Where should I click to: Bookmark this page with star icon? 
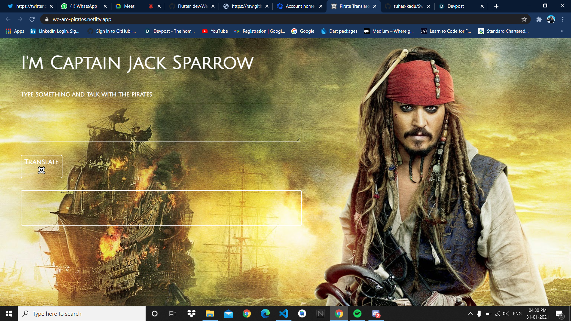pos(524,19)
